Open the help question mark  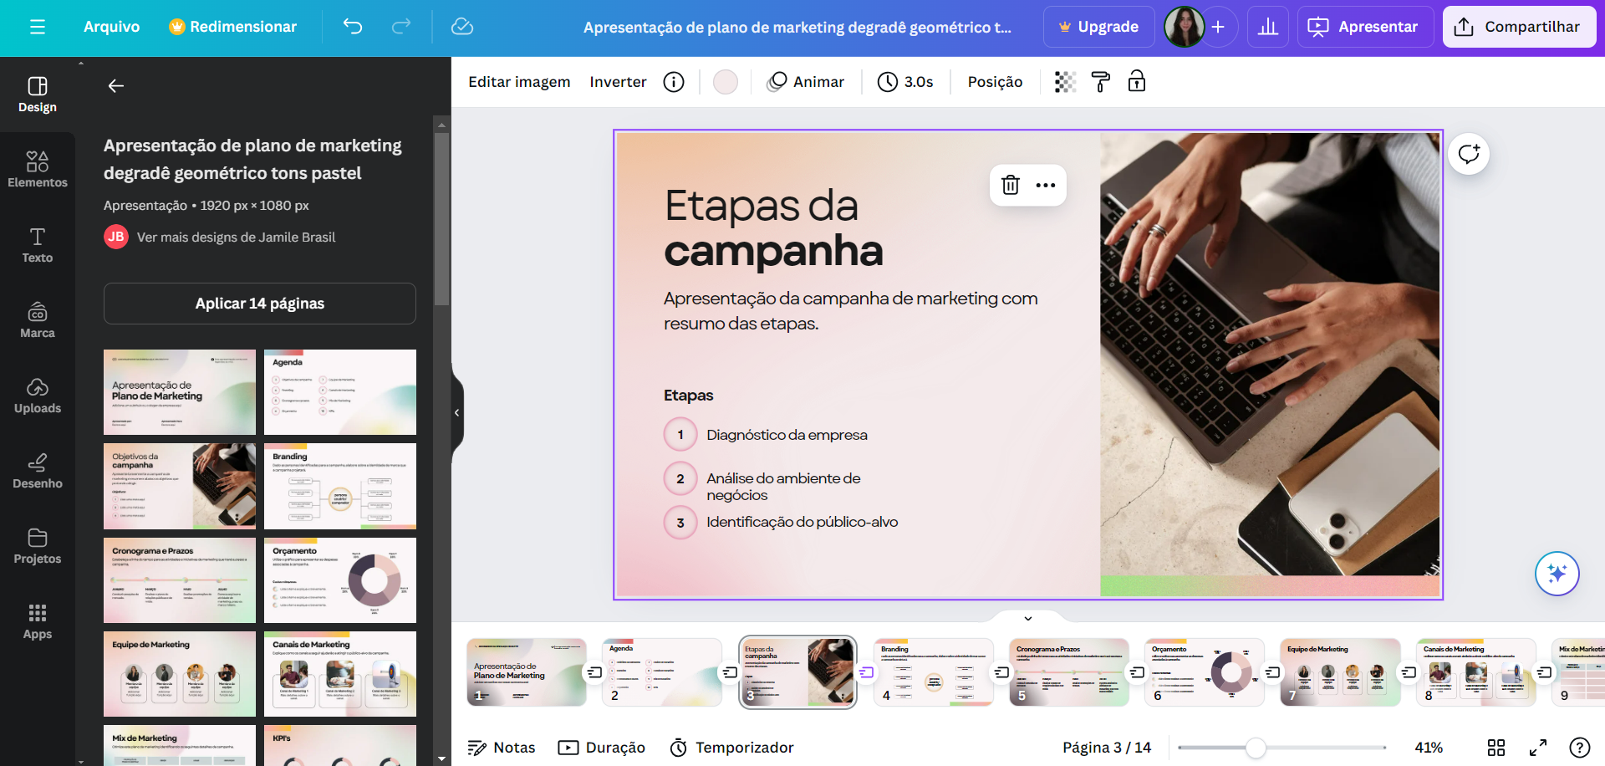click(x=1580, y=748)
